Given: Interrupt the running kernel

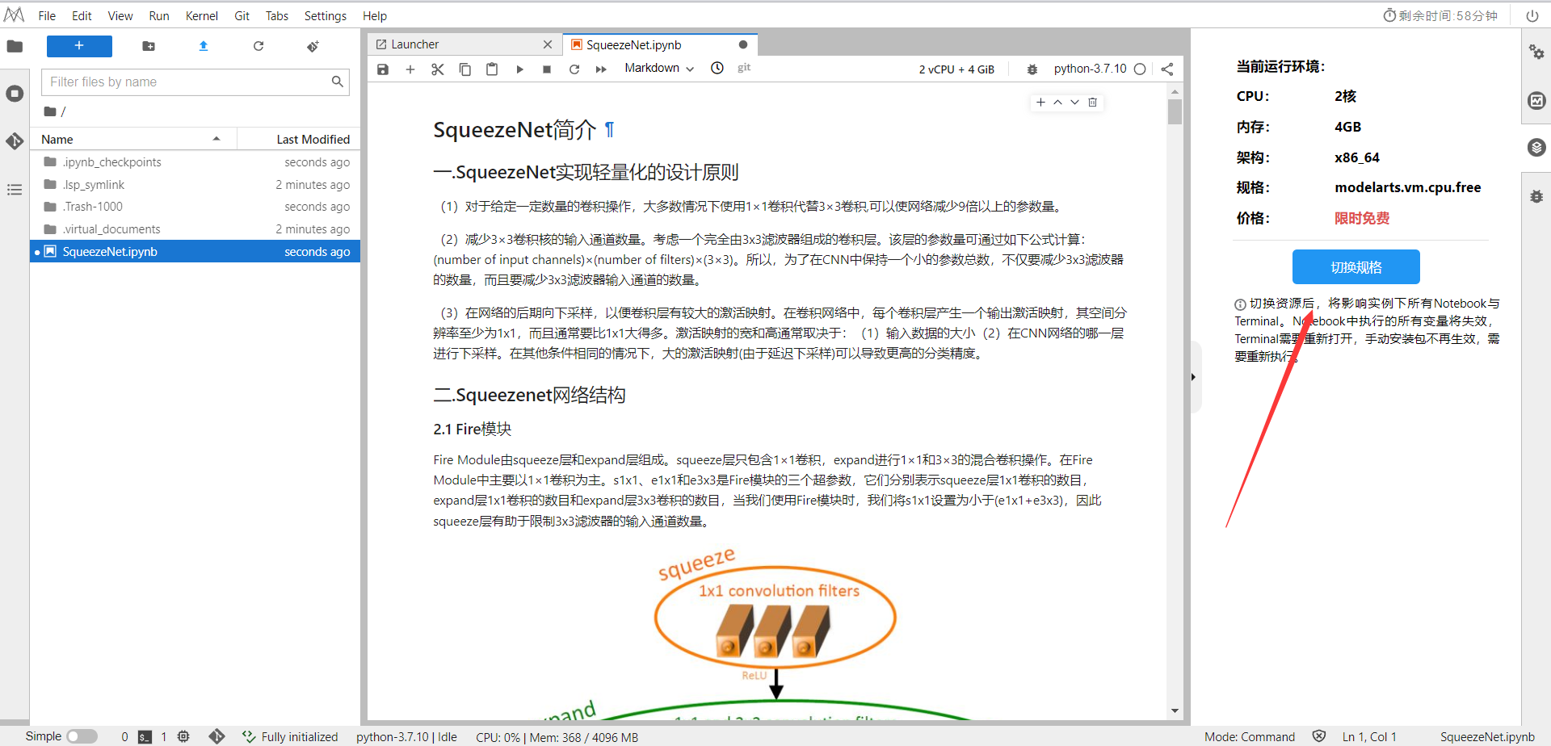Looking at the screenshot, I should pyautogui.click(x=546, y=69).
